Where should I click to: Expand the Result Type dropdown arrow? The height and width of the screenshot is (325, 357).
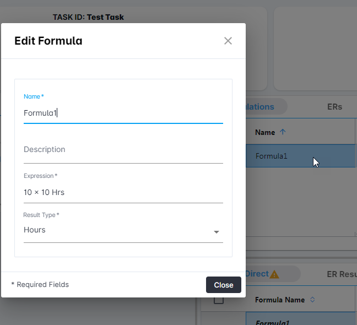[x=217, y=232]
